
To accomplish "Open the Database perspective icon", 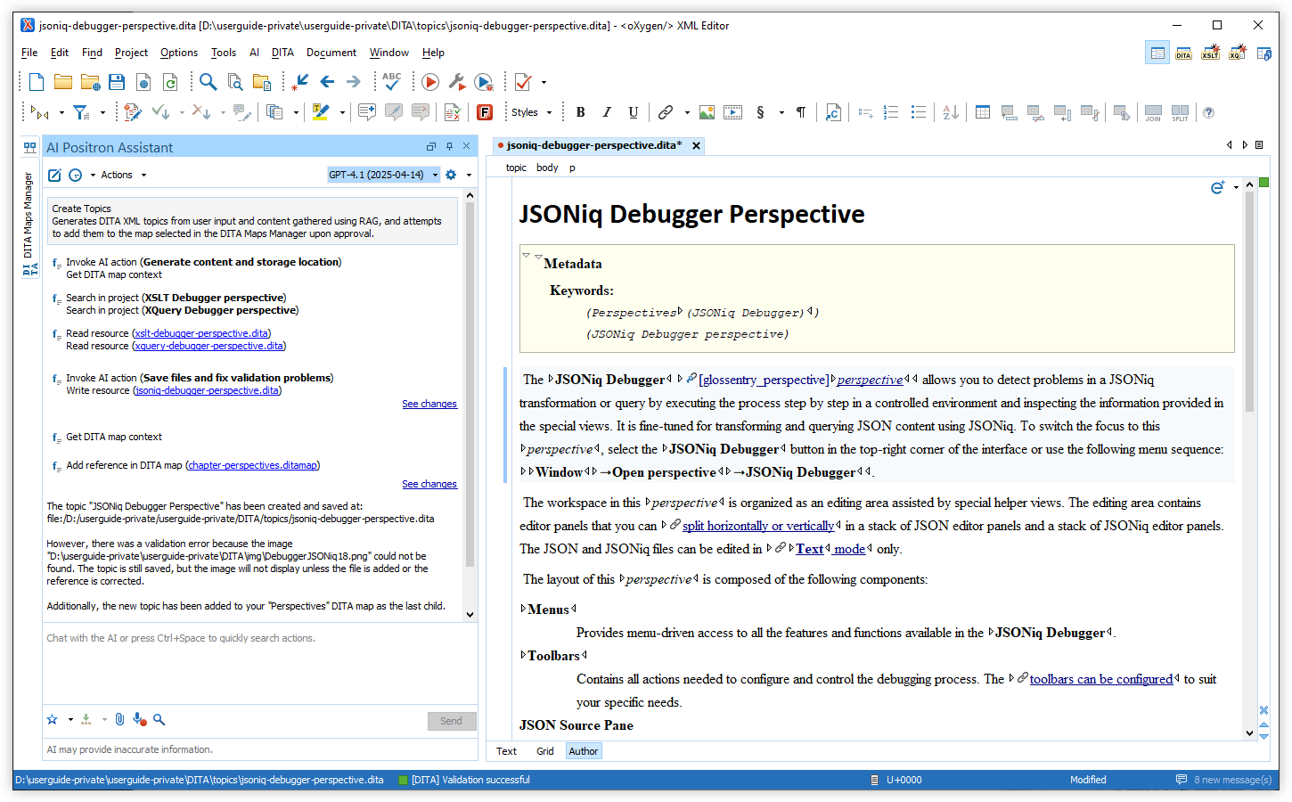I will pos(1263,53).
